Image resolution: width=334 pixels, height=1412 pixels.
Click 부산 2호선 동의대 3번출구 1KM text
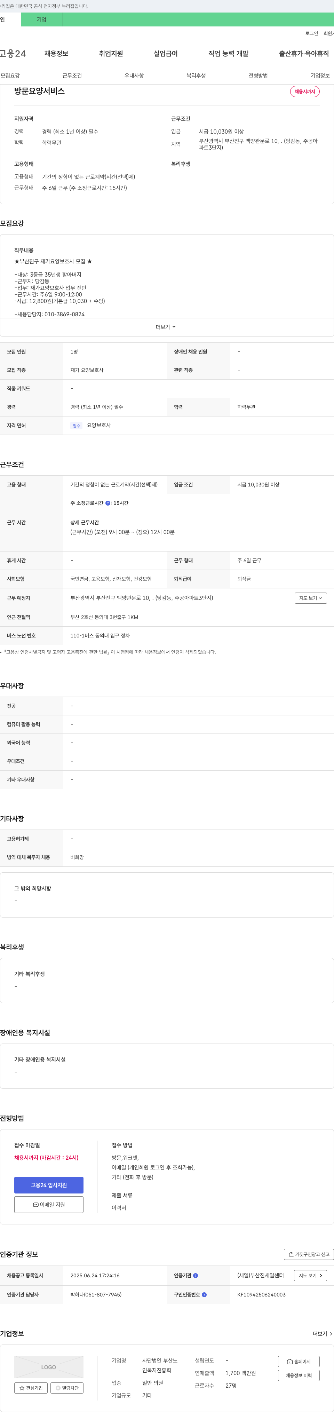pyautogui.click(x=104, y=617)
